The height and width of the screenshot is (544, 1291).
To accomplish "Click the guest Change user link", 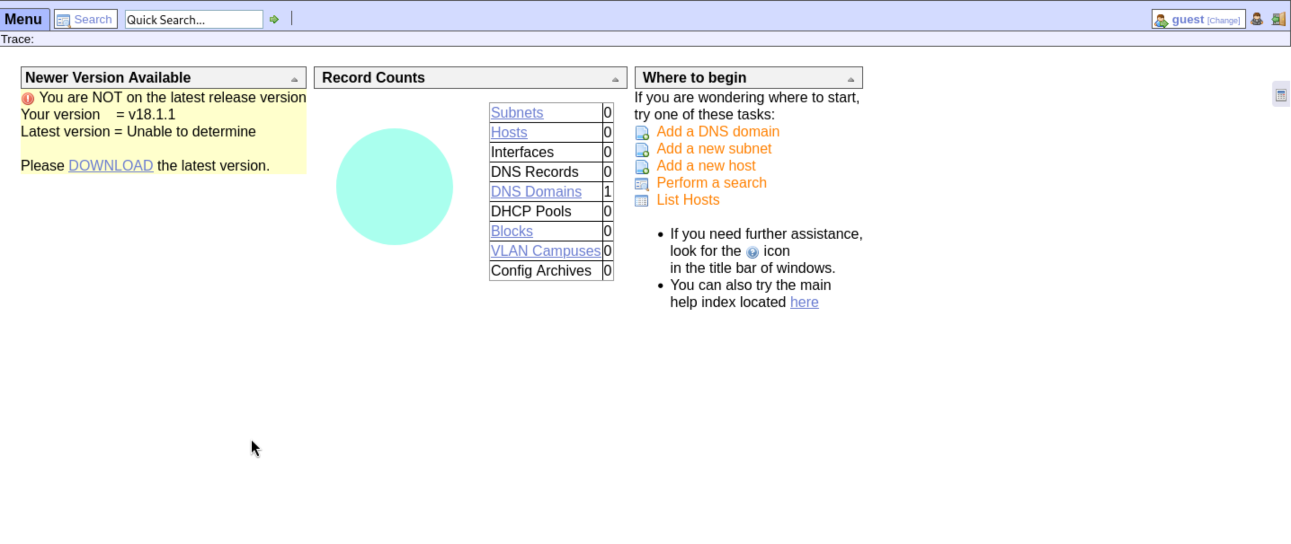I will pos(1223,21).
